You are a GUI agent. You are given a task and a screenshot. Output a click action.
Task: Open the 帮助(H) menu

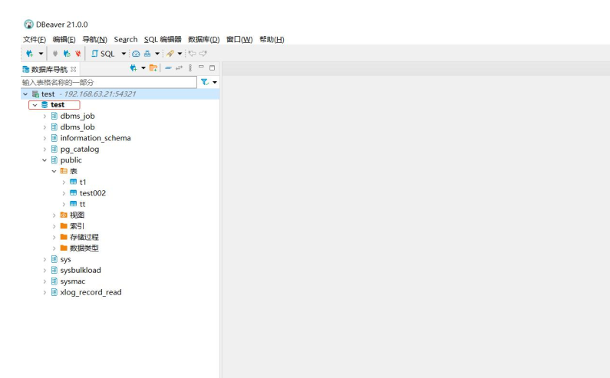tap(272, 39)
